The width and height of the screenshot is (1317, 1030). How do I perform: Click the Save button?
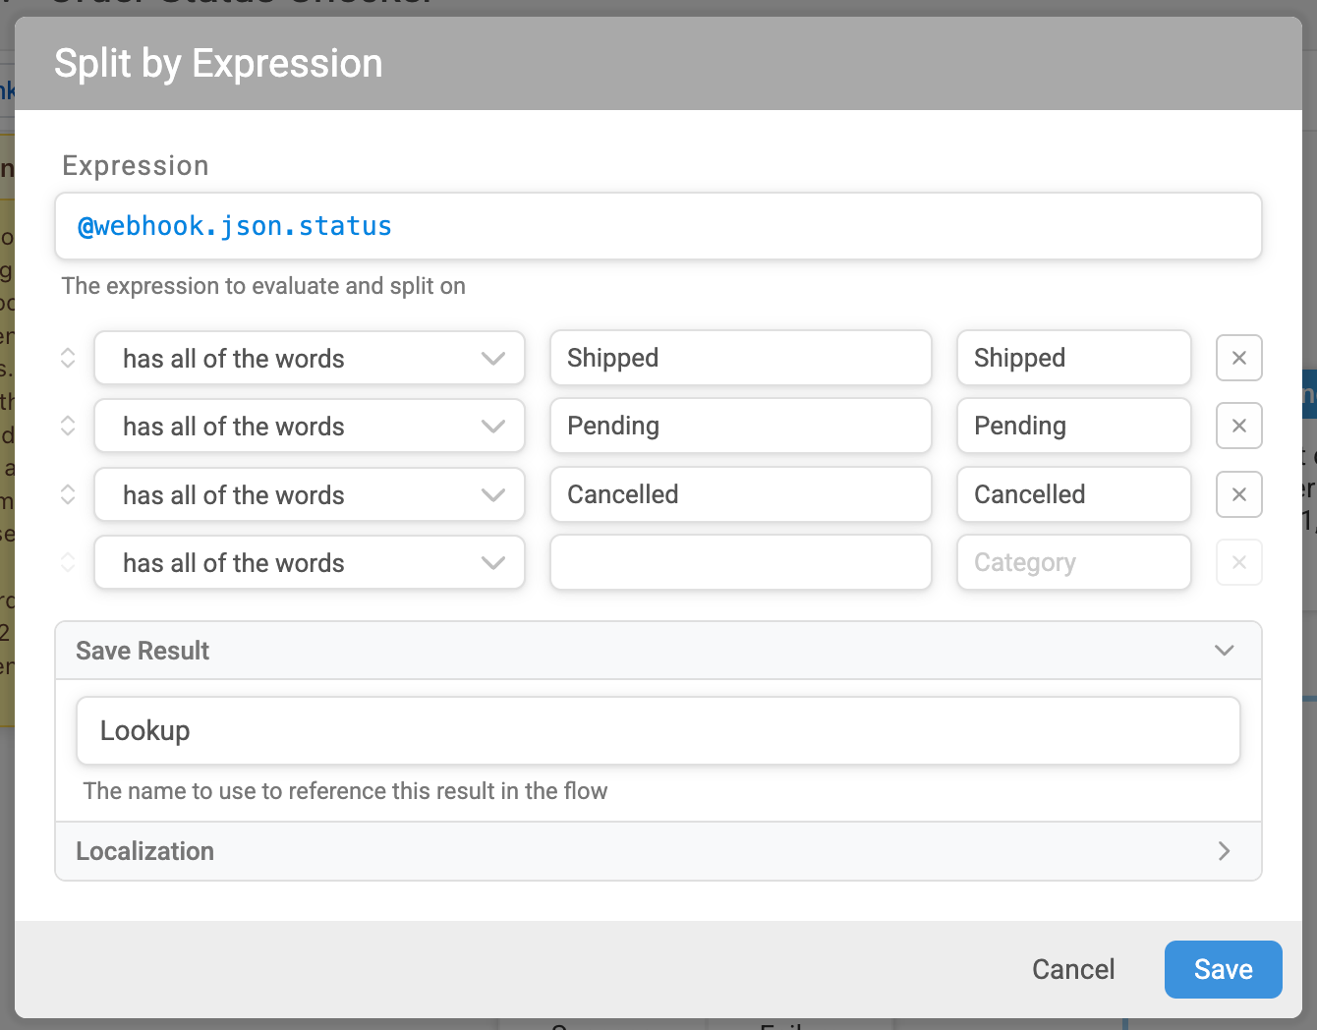1223,969
